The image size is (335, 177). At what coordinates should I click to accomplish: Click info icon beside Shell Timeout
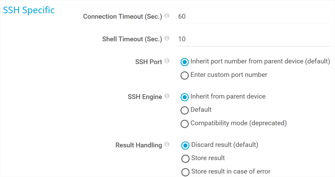tap(167, 38)
